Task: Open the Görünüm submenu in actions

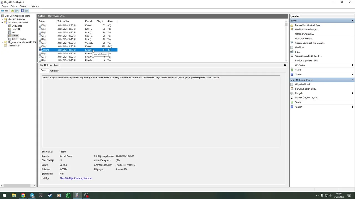Action: [x=322, y=65]
